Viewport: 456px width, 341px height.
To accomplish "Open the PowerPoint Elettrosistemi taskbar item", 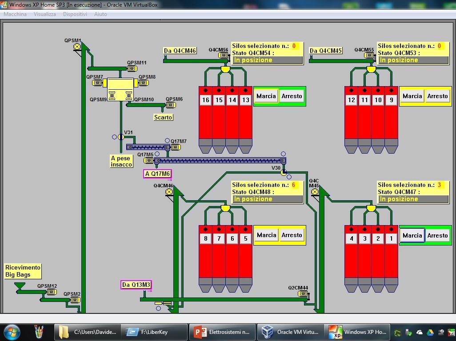I will pyautogui.click(x=223, y=332).
